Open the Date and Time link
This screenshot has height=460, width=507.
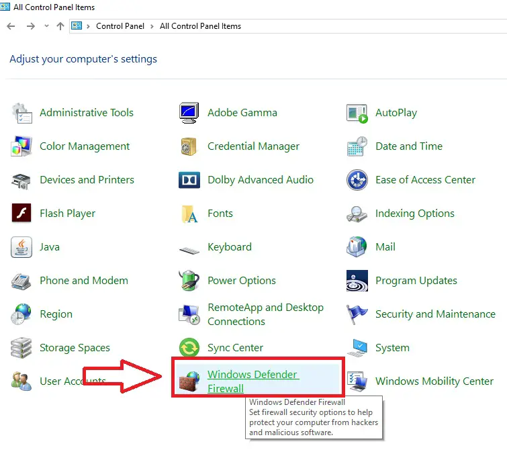[x=409, y=146]
